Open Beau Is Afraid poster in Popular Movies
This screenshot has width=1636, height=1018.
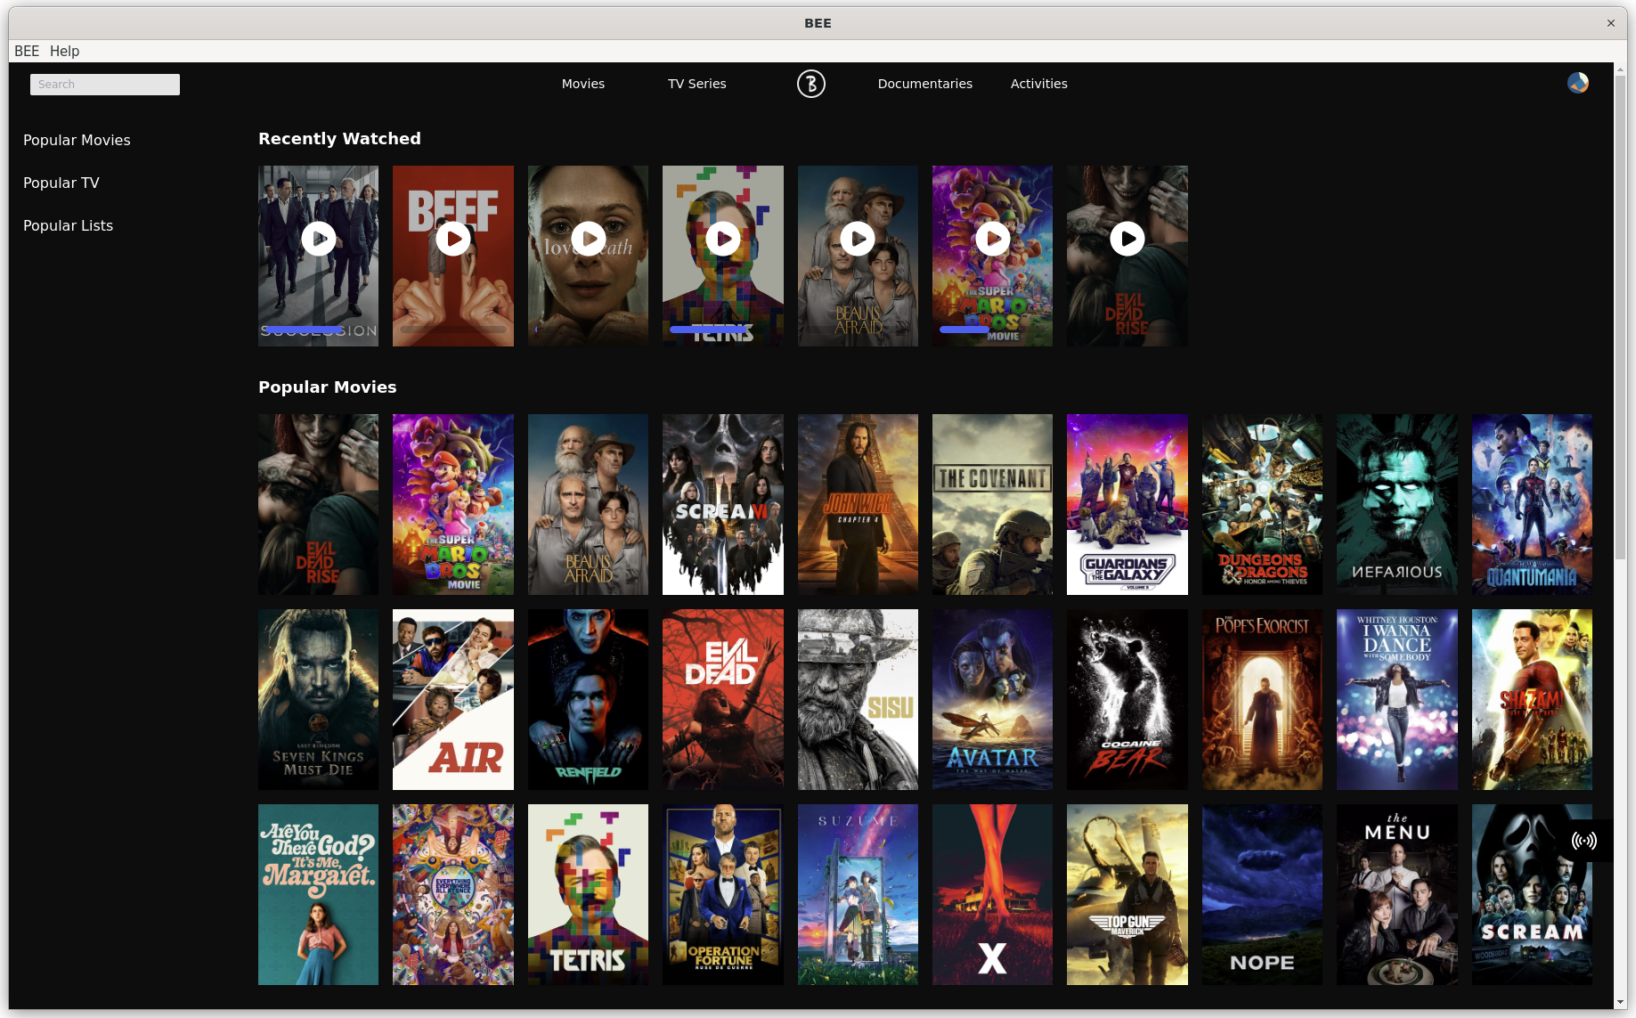point(588,504)
